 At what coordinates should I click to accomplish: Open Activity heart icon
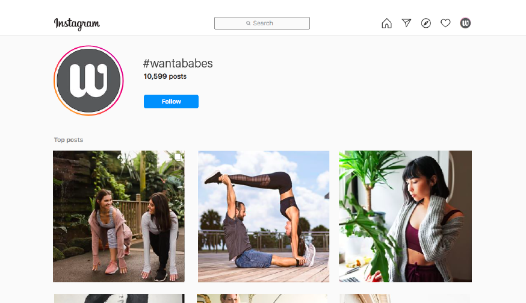tap(445, 23)
